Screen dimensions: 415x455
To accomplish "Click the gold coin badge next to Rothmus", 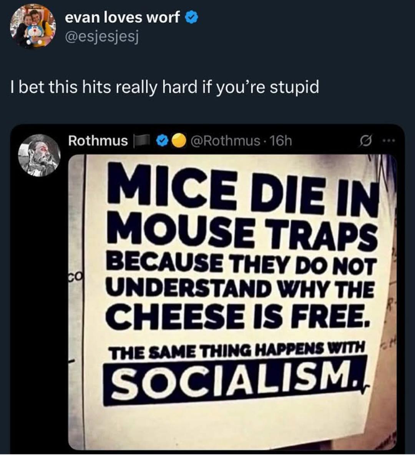I will click(x=177, y=141).
